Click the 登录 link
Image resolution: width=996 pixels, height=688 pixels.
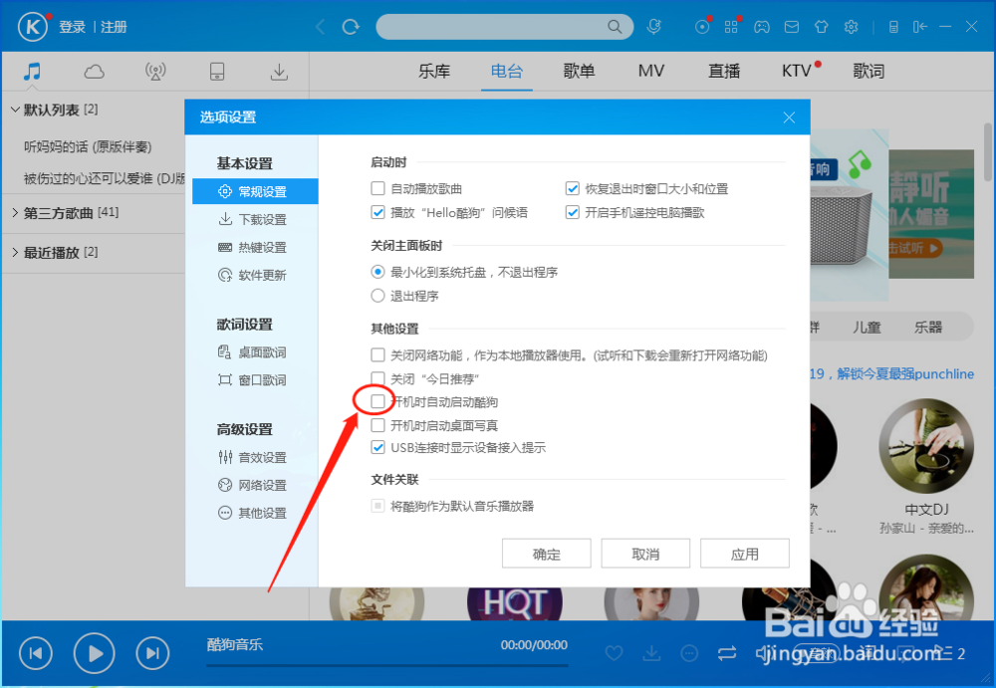coord(72,27)
